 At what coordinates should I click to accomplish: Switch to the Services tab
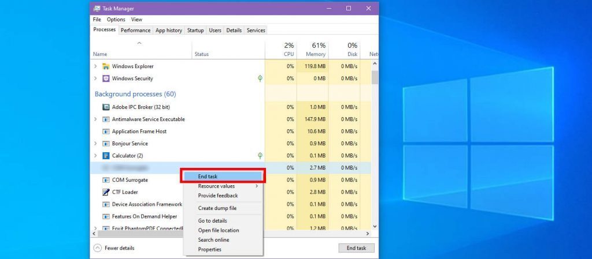pyautogui.click(x=256, y=31)
